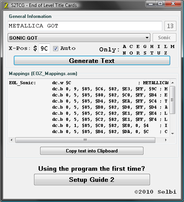Click the 'Using the program the first time?' text

click(91, 168)
